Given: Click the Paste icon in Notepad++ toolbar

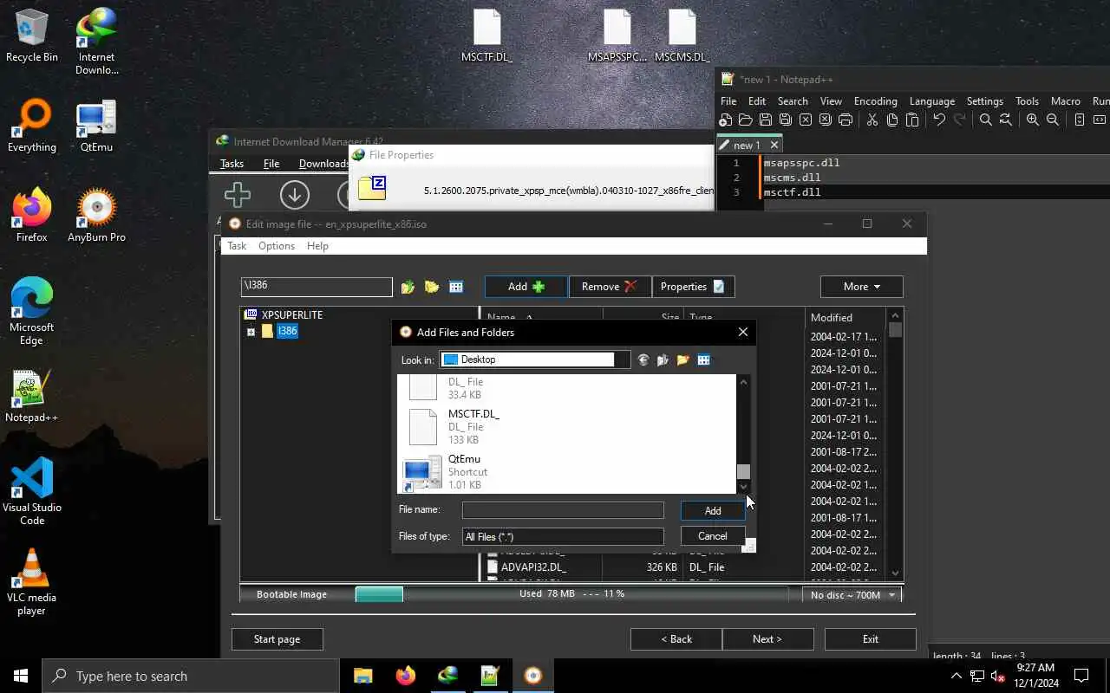Looking at the screenshot, I should point(912,120).
